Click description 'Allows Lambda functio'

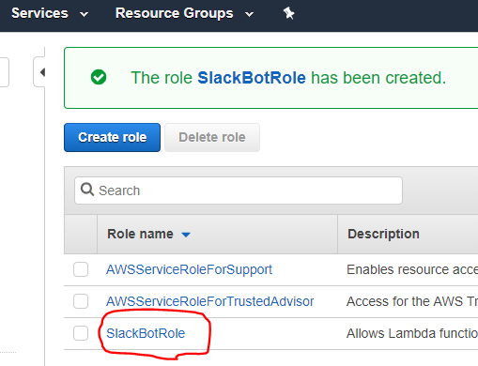[412, 333]
